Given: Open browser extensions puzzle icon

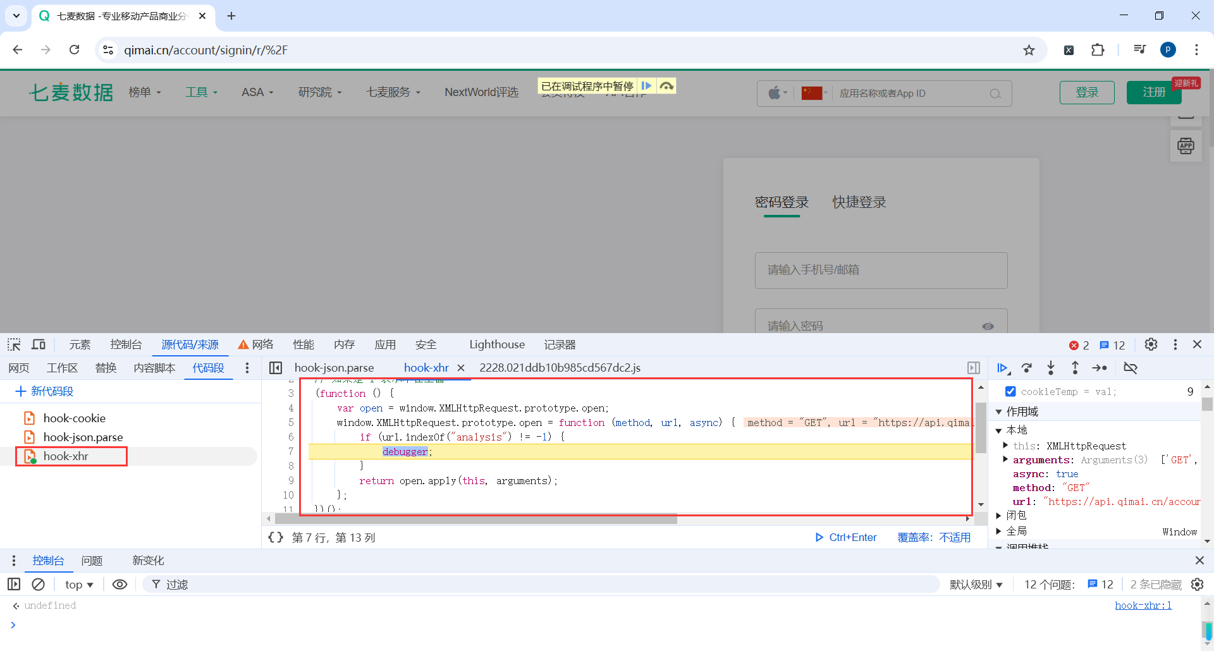Looking at the screenshot, I should coord(1098,50).
